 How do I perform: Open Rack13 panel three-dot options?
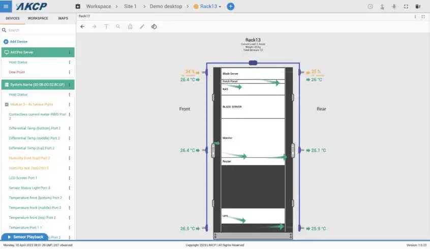[x=415, y=16]
